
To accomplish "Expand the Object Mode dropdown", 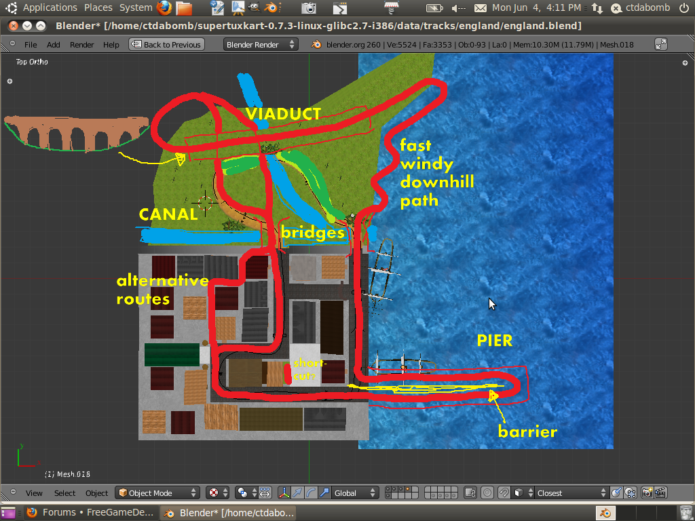I will coord(157,493).
